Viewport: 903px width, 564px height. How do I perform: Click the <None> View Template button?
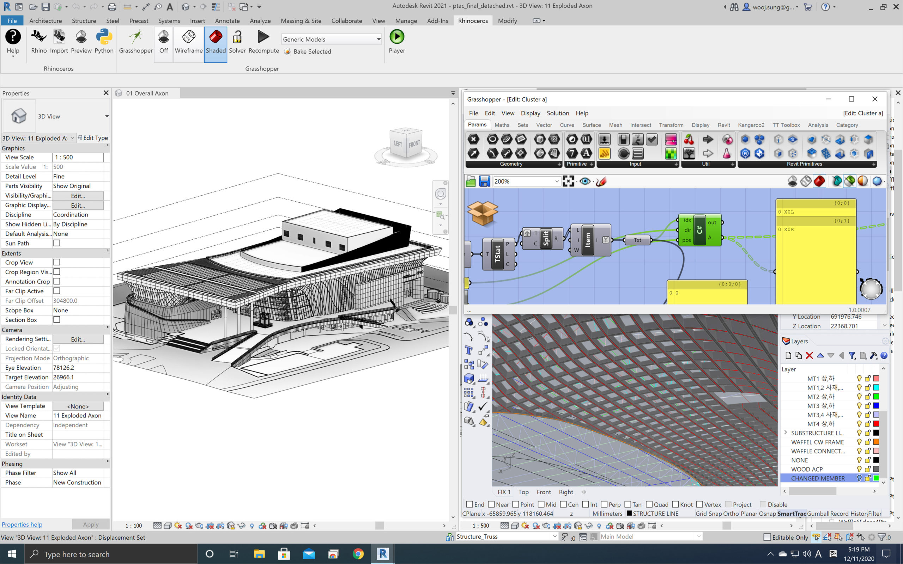pyautogui.click(x=78, y=406)
